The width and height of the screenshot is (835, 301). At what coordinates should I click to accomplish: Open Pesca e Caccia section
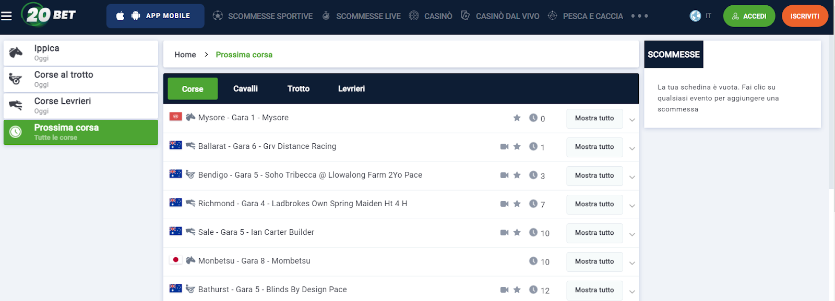585,16
